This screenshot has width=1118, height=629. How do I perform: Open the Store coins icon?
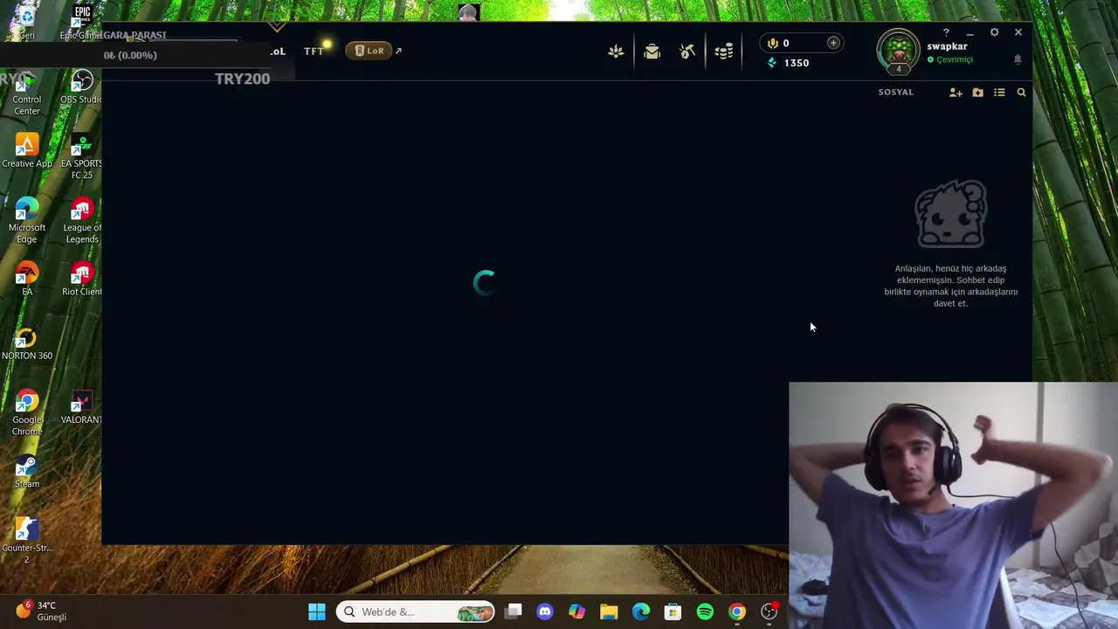click(723, 52)
